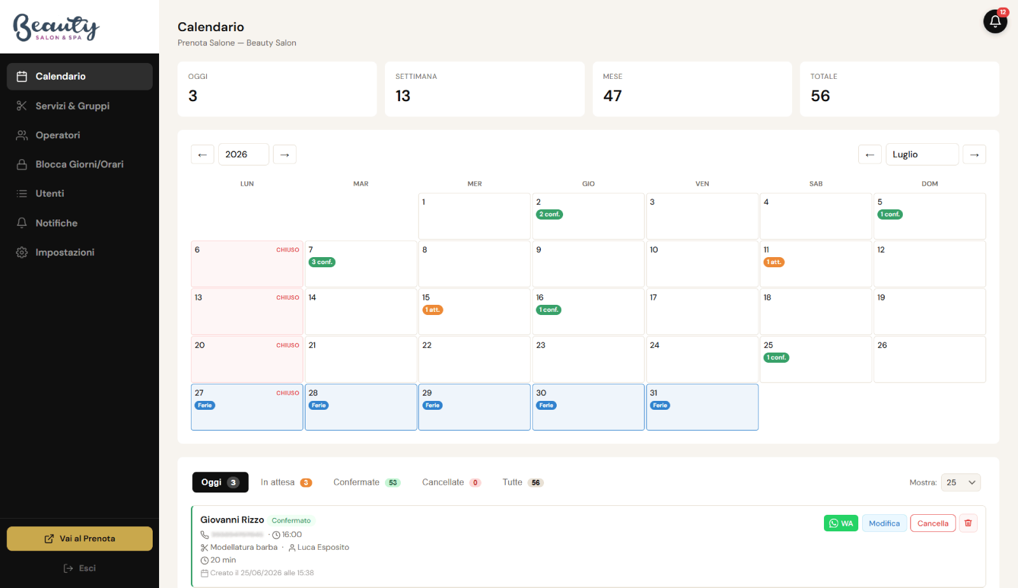
Task: Go to Operatori page
Action: coord(80,135)
